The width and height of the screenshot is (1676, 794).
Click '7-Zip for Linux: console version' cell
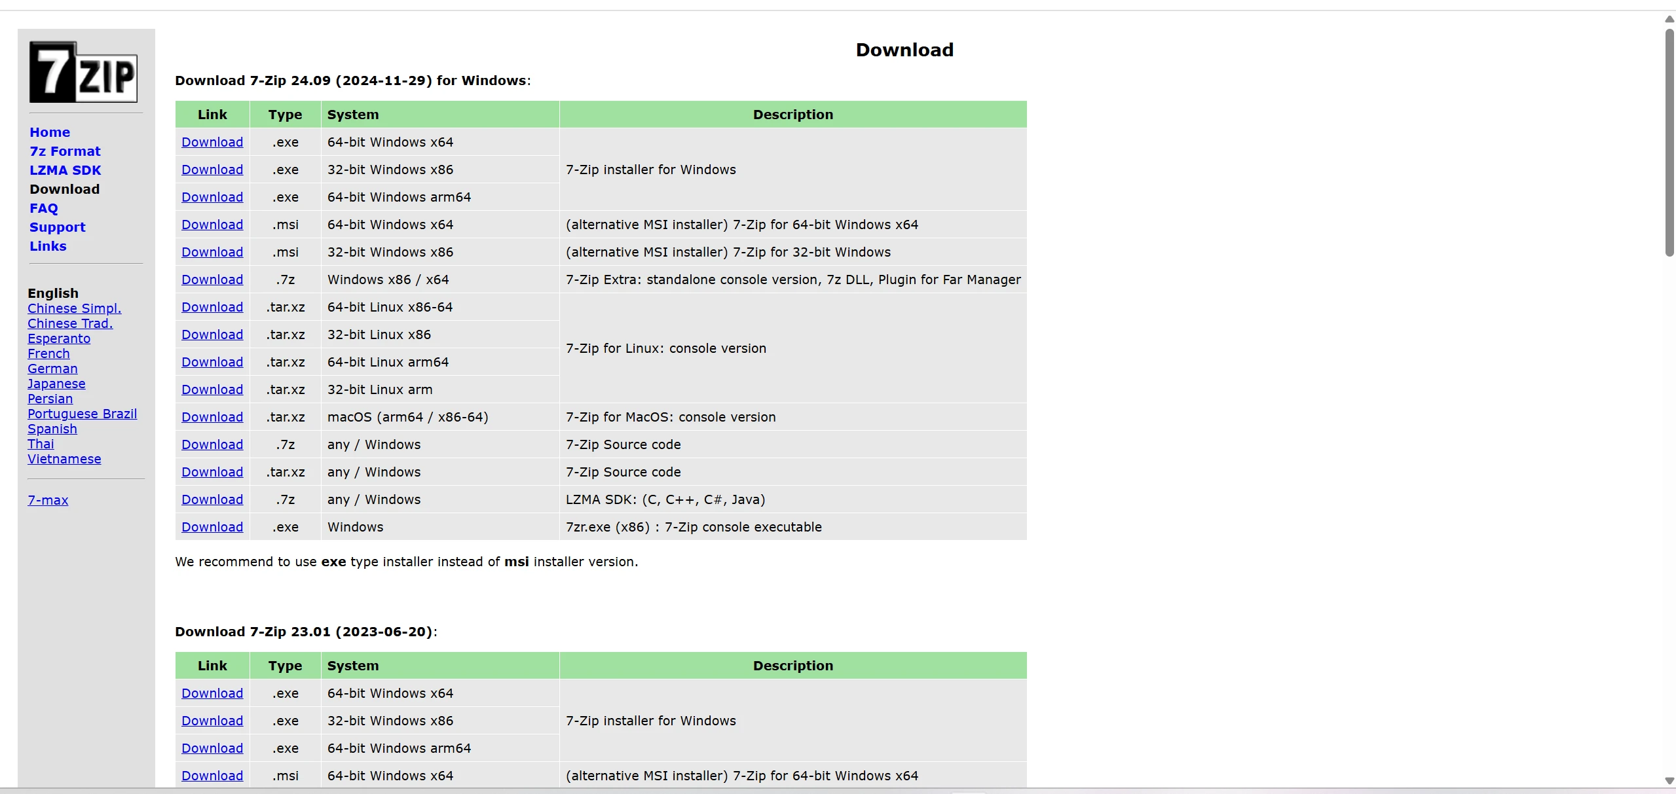click(793, 348)
